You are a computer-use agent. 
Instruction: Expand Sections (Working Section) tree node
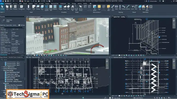point(2,69)
